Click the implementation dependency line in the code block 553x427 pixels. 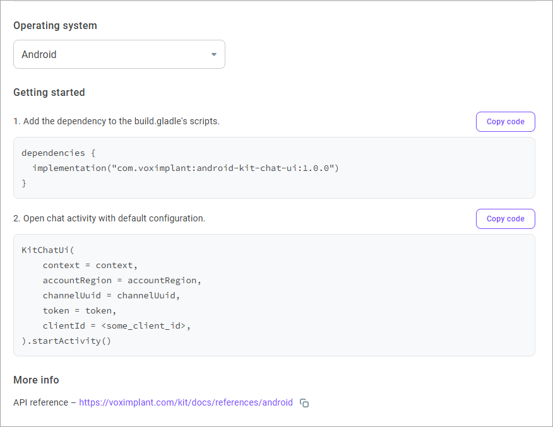(x=186, y=168)
